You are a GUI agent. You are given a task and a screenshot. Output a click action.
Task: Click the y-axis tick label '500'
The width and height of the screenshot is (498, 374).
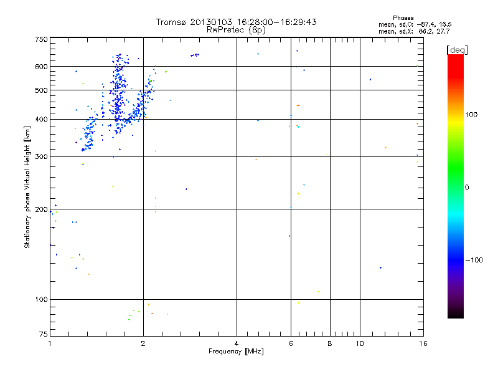coord(42,90)
